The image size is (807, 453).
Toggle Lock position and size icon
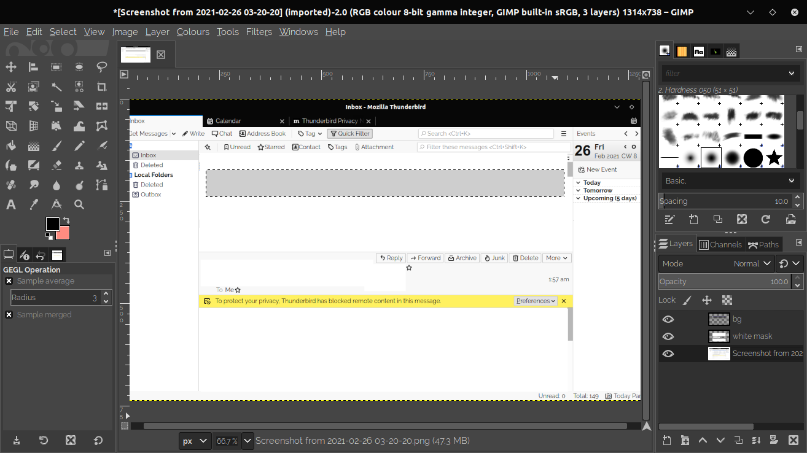[x=707, y=300]
